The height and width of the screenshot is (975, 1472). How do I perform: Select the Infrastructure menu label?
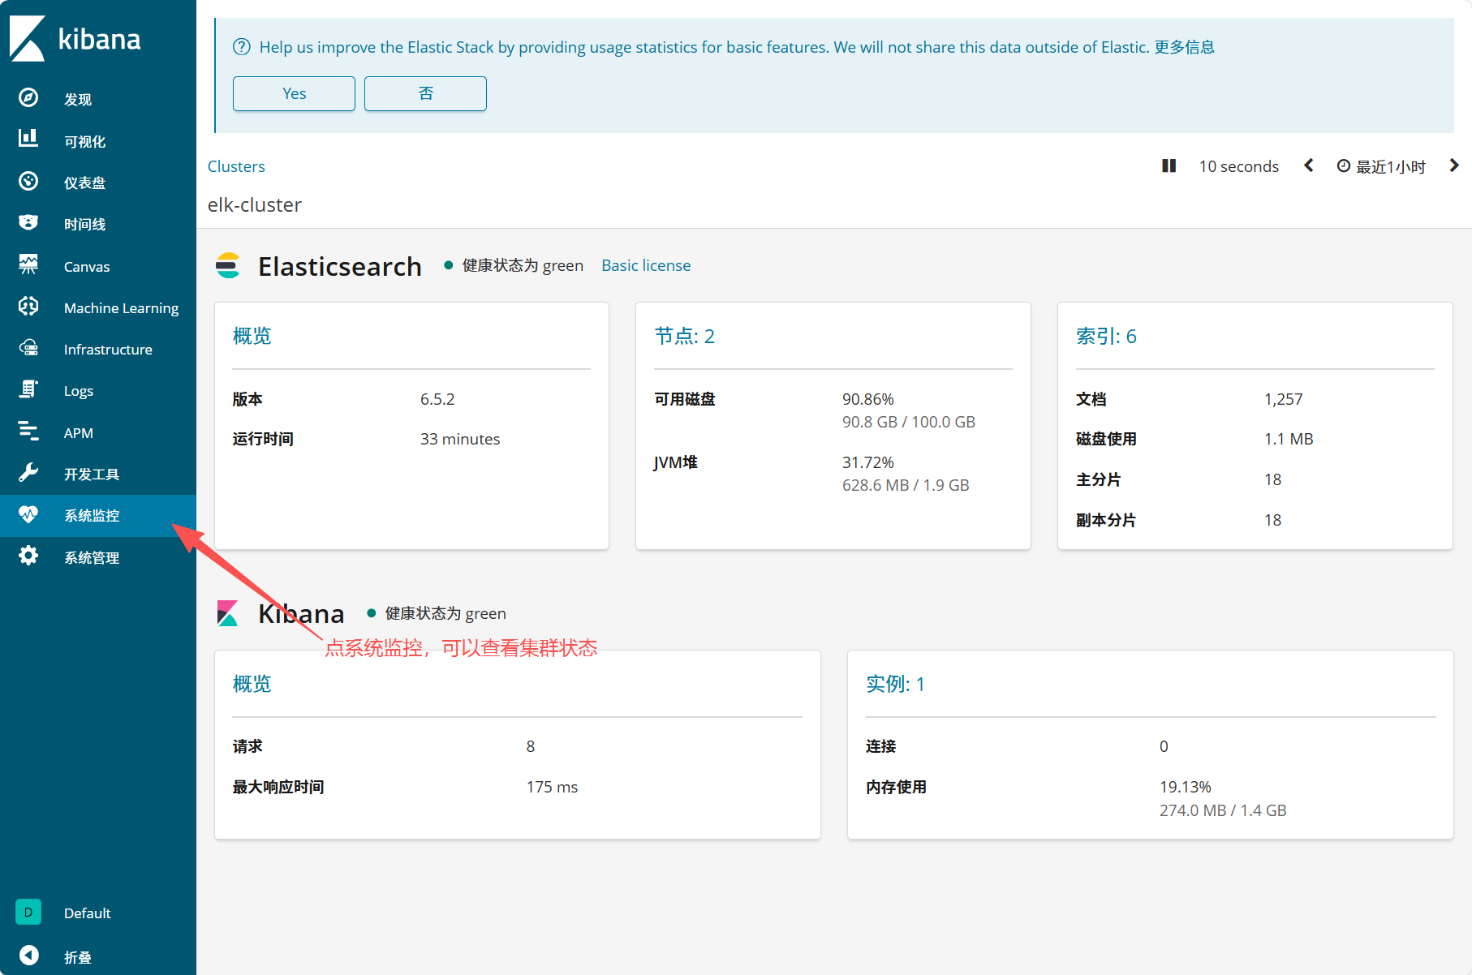[108, 350]
